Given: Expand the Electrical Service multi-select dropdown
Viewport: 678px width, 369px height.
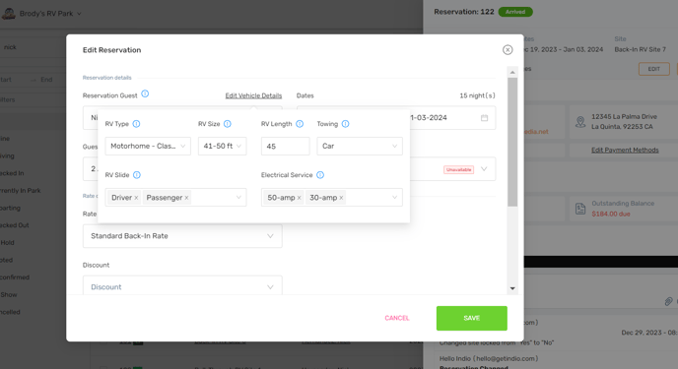Looking at the screenshot, I should click(395, 198).
